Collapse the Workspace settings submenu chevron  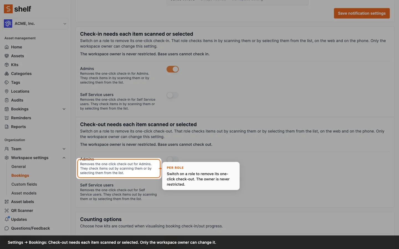pyautogui.click(x=64, y=158)
